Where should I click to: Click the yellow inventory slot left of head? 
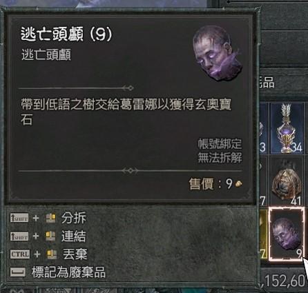click(x=263, y=234)
